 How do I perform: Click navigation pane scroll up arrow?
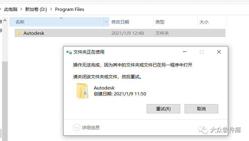[x=5, y=20]
